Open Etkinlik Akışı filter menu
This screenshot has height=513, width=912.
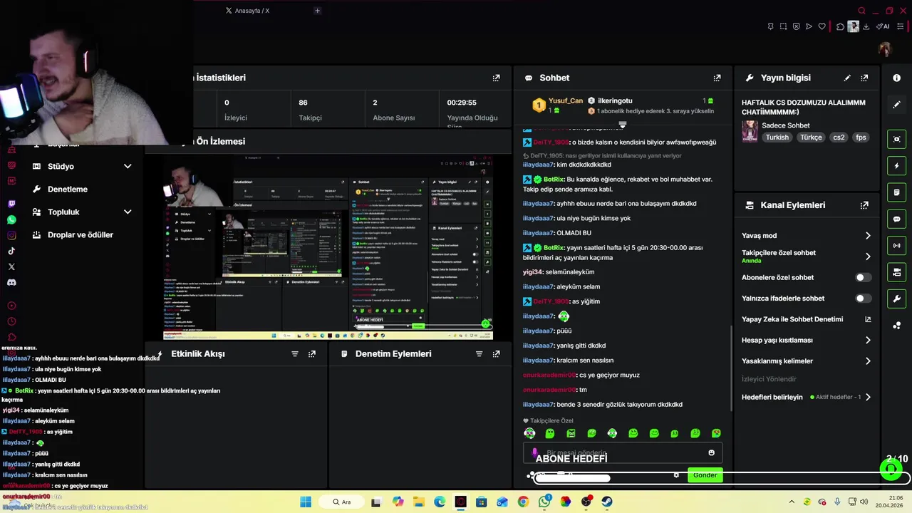click(295, 353)
